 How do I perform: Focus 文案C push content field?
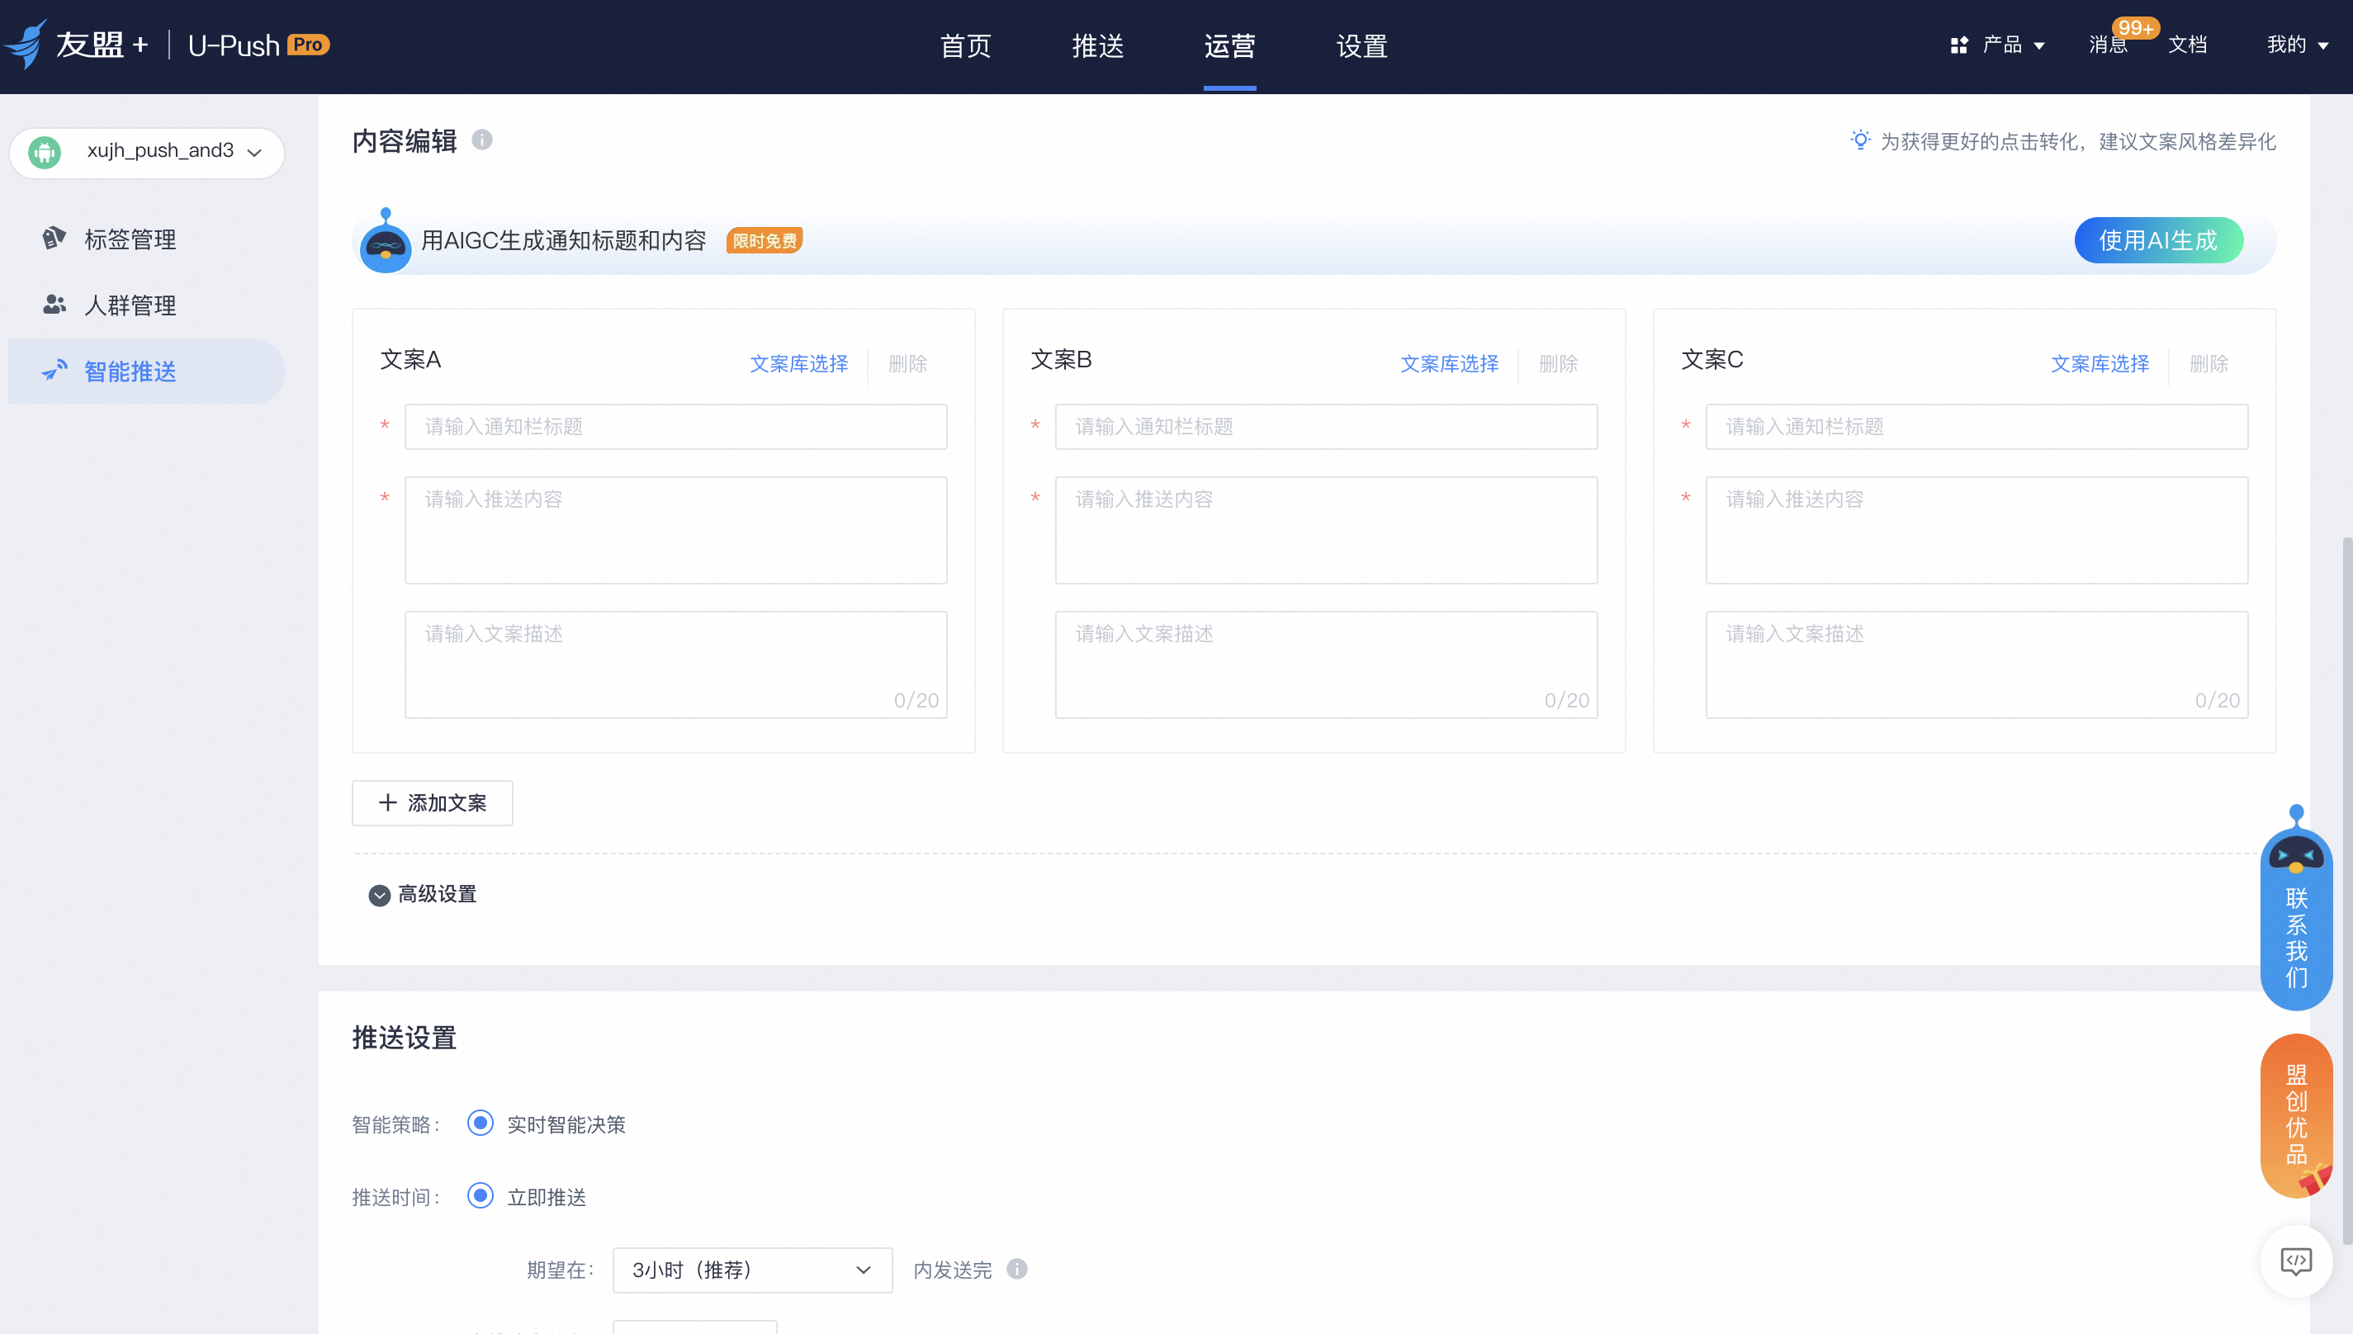1977,531
